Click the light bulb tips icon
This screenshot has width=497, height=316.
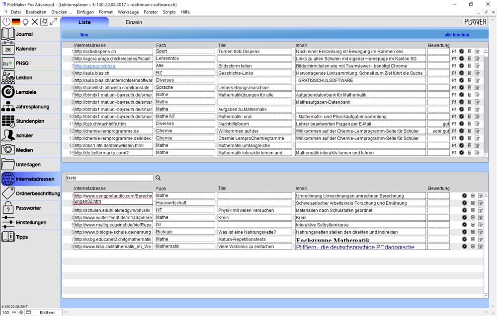[x=25, y=21]
